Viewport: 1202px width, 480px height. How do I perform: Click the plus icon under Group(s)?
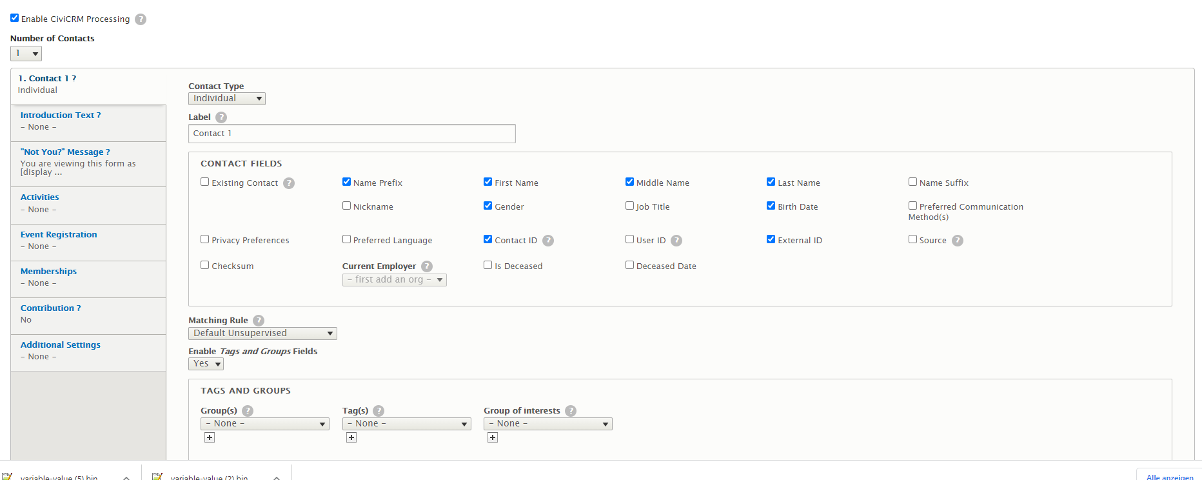tap(210, 437)
